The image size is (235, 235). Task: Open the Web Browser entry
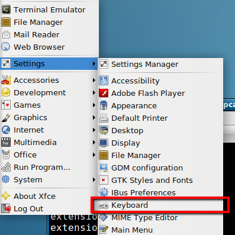pyautogui.click(x=49, y=47)
